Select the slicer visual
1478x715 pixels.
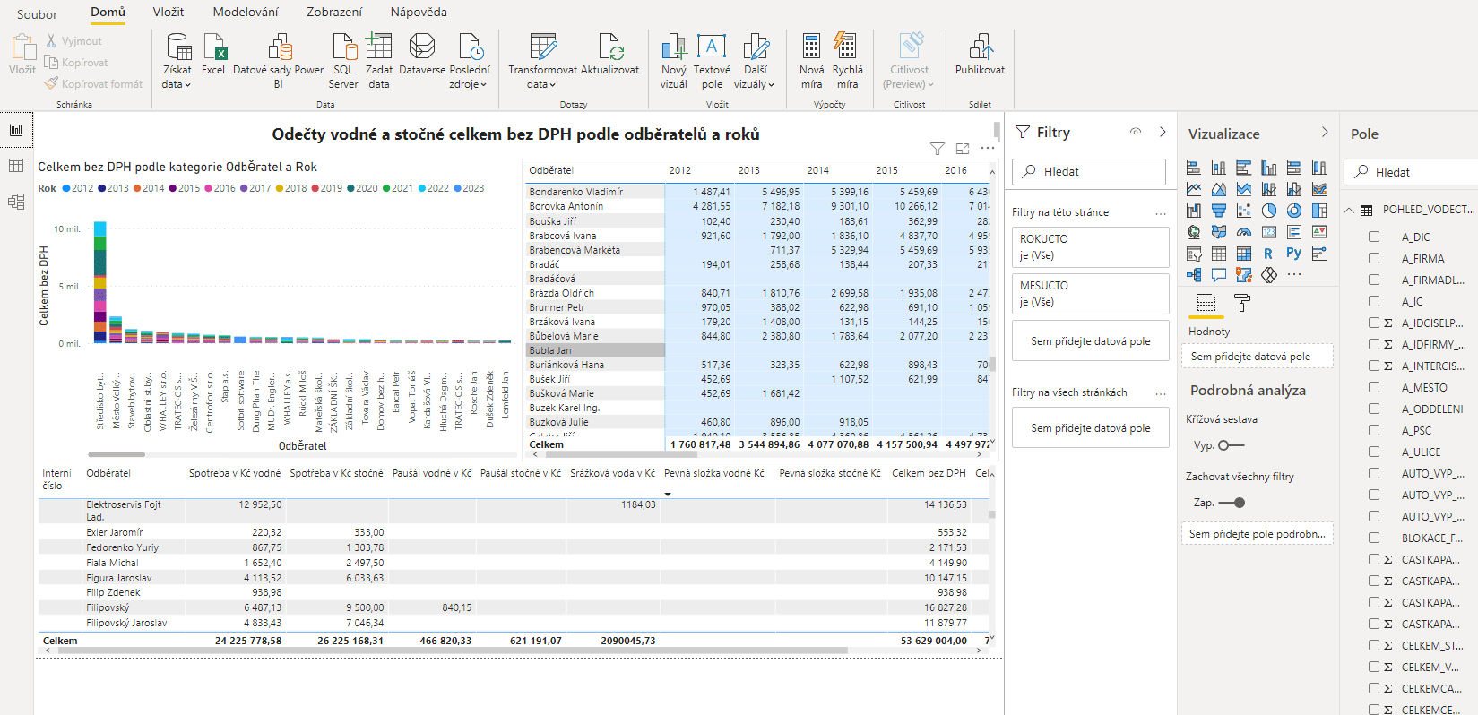[1193, 254]
